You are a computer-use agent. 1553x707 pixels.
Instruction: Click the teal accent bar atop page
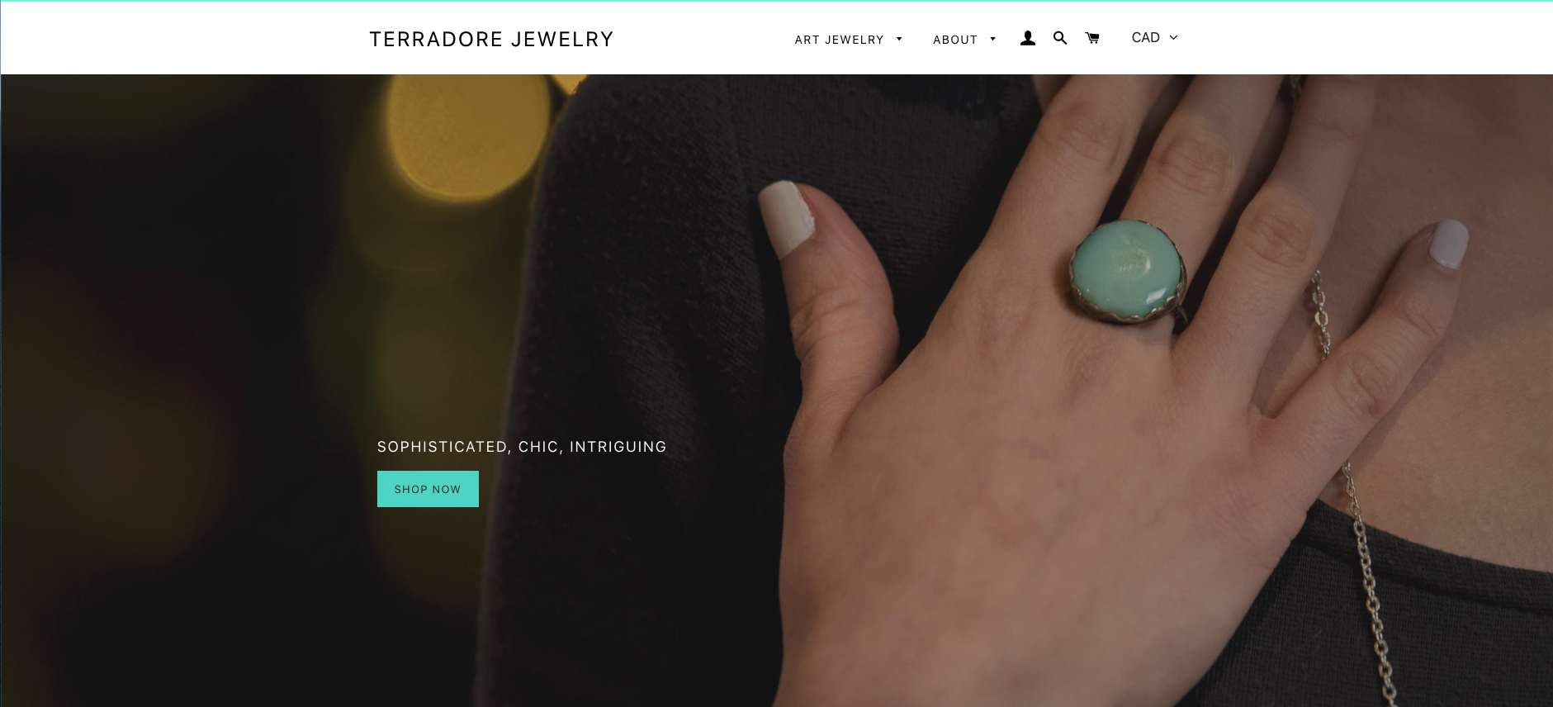coord(776,1)
